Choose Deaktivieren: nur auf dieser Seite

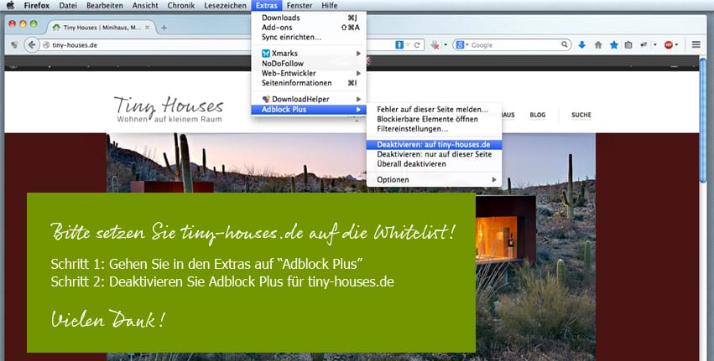[x=434, y=154]
